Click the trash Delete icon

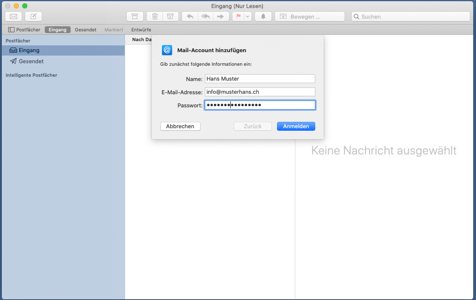pos(155,16)
